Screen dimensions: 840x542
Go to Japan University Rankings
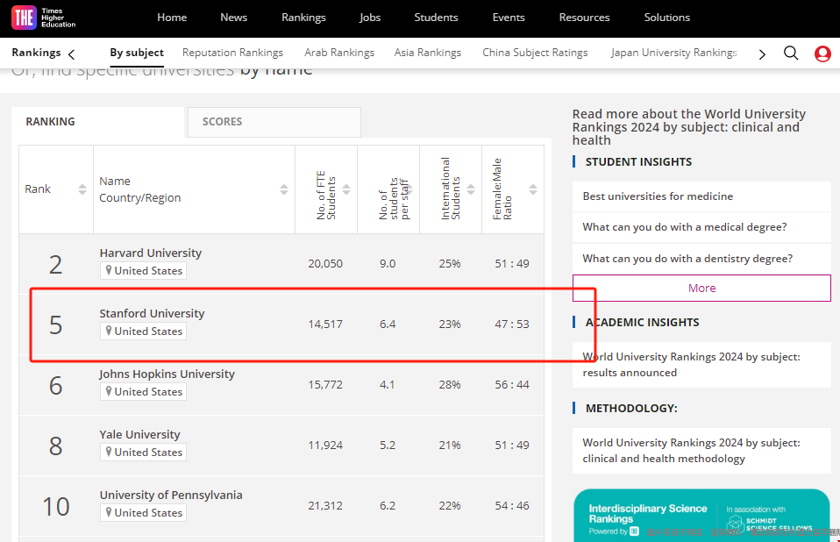674,53
